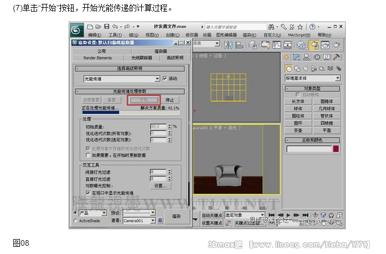Click the star favorites icon in the title bar
The width and height of the screenshot is (386, 254).
click(x=300, y=27)
